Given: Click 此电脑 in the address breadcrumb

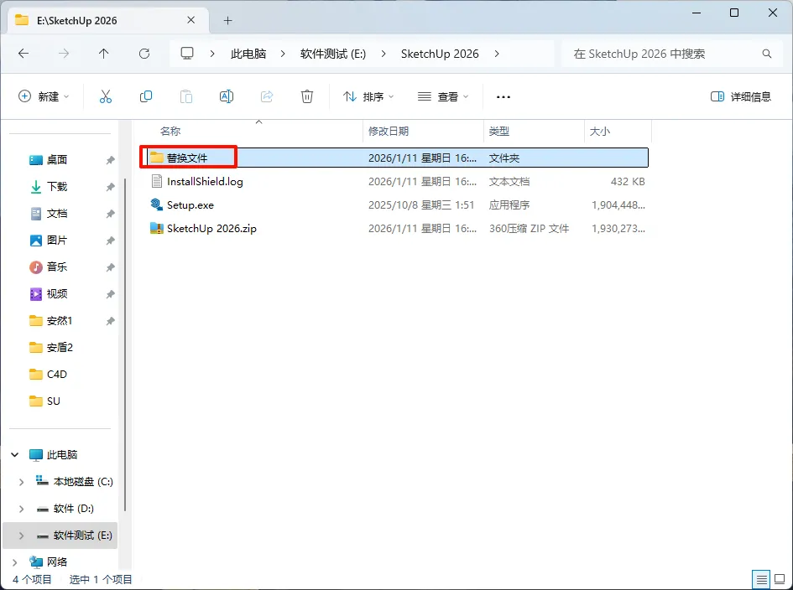Looking at the screenshot, I should coord(248,54).
